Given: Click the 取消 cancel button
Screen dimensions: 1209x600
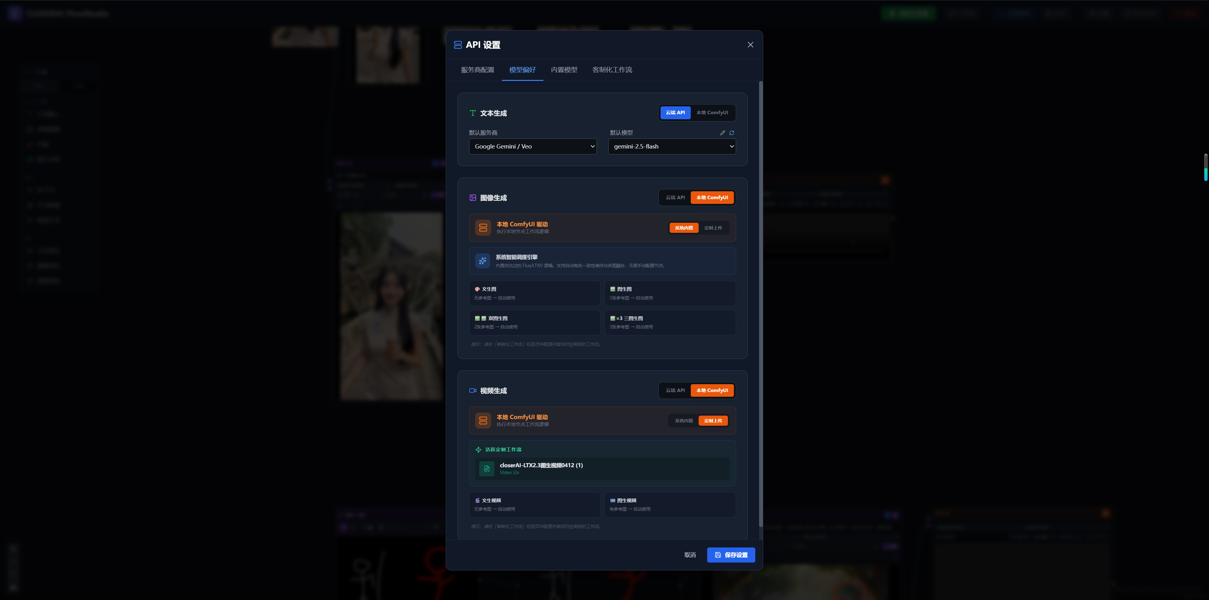Looking at the screenshot, I should (690, 555).
